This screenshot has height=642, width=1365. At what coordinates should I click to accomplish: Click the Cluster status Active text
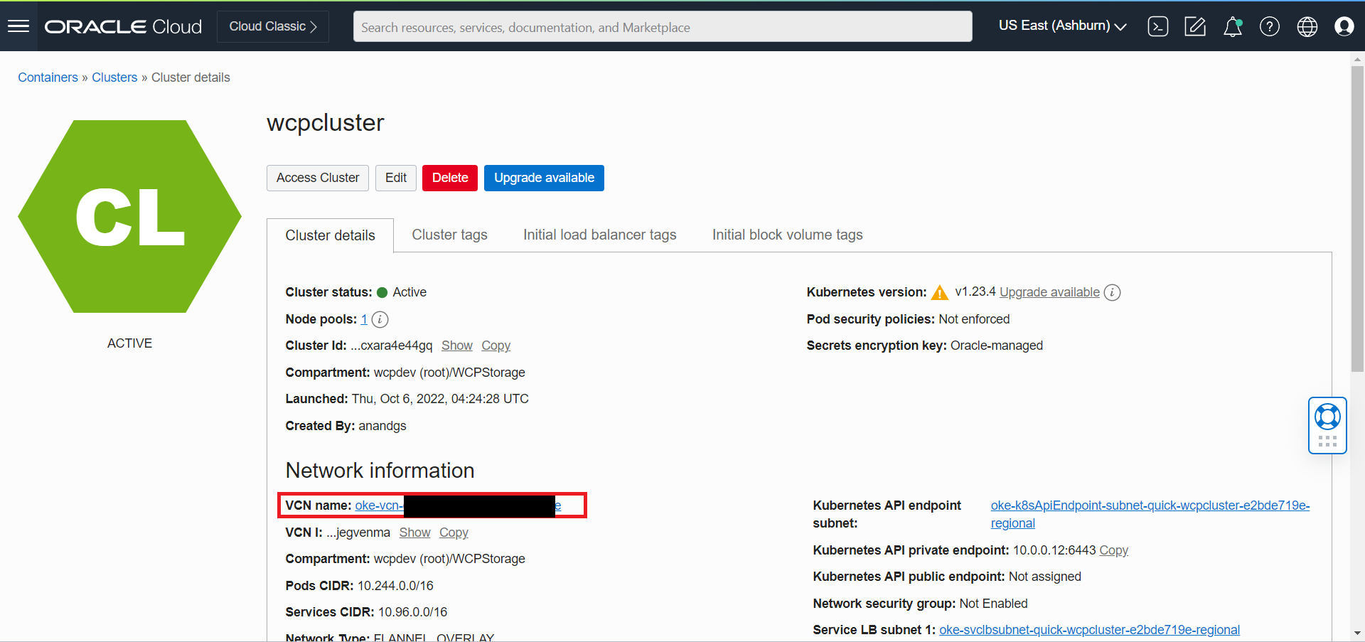[409, 292]
